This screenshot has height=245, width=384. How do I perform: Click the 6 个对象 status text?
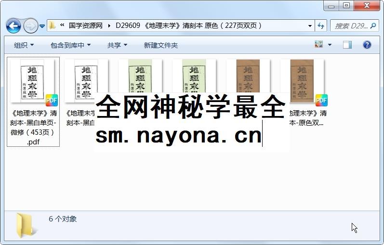tap(63, 219)
